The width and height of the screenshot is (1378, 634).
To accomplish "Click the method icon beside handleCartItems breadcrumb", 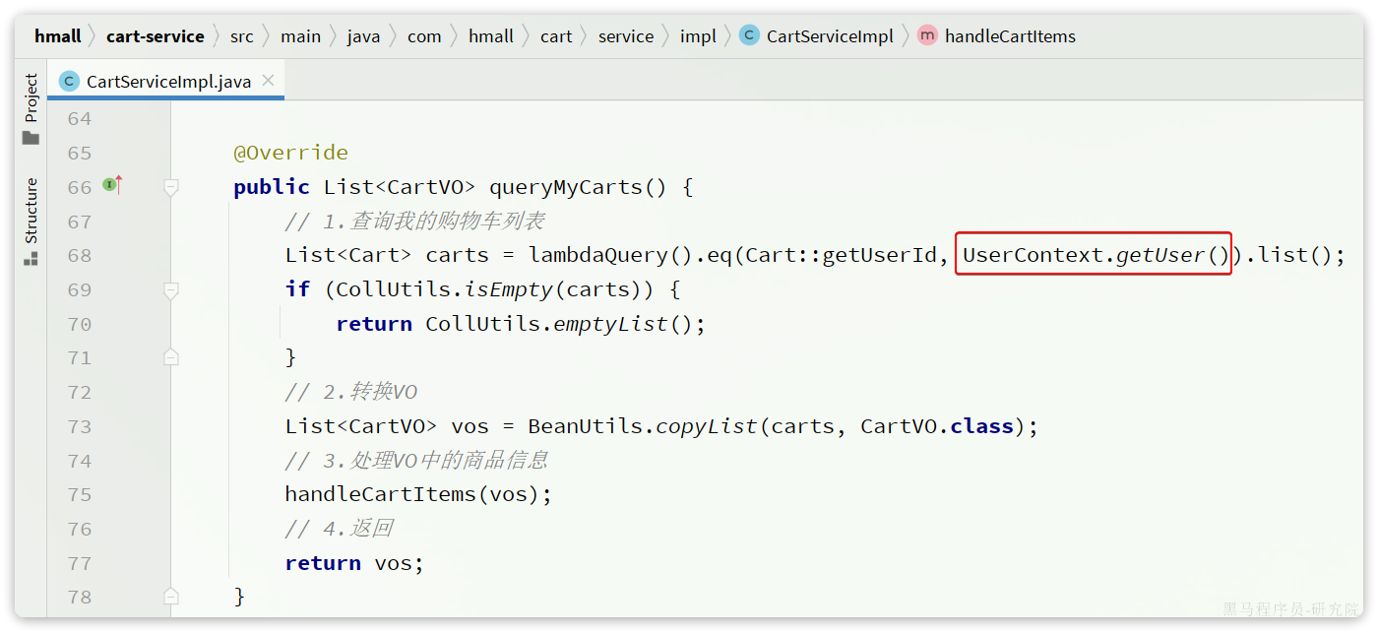I will (x=927, y=36).
